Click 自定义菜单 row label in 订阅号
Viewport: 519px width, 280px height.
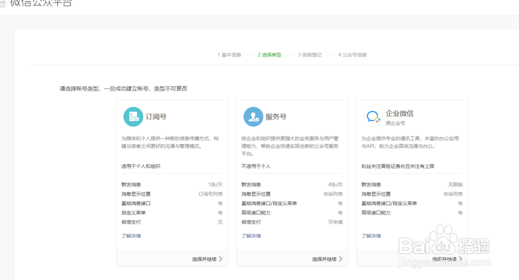[x=133, y=213]
